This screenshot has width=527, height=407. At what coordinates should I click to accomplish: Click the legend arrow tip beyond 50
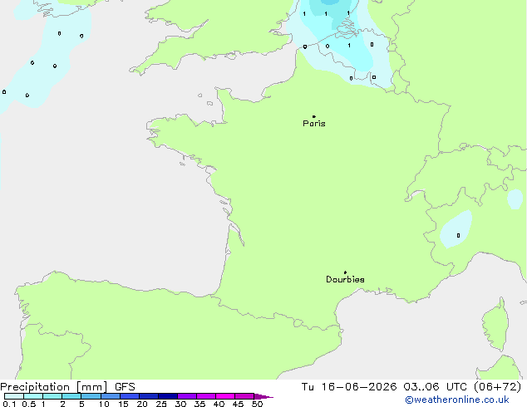263,396
